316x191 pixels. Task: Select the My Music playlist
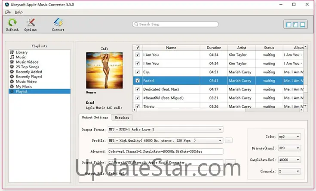tap(24, 86)
